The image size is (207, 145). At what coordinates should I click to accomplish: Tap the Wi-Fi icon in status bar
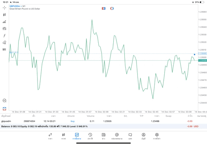point(193,2)
